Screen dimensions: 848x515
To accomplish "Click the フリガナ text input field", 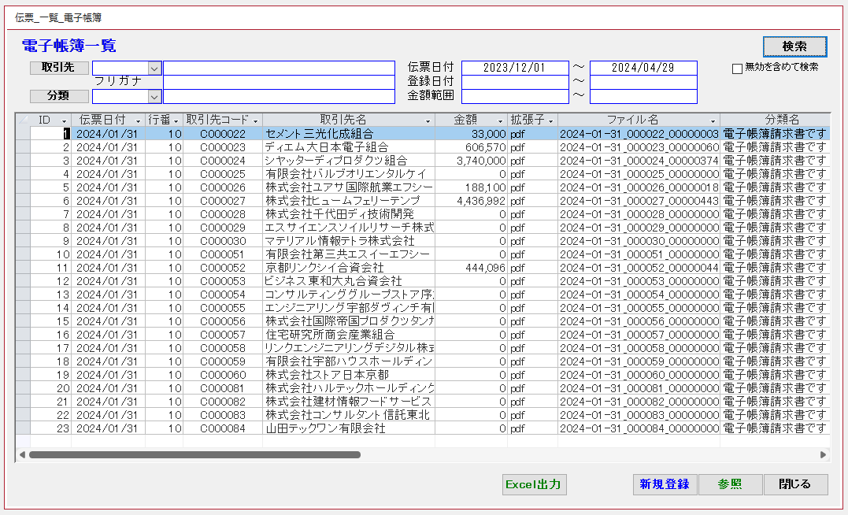I will (x=279, y=83).
